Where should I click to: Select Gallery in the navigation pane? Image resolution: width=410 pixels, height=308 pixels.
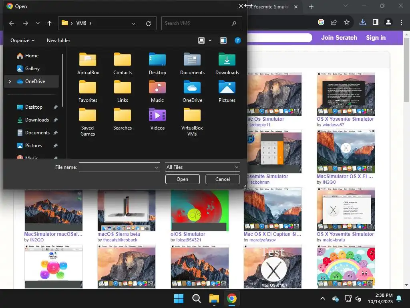(x=32, y=69)
